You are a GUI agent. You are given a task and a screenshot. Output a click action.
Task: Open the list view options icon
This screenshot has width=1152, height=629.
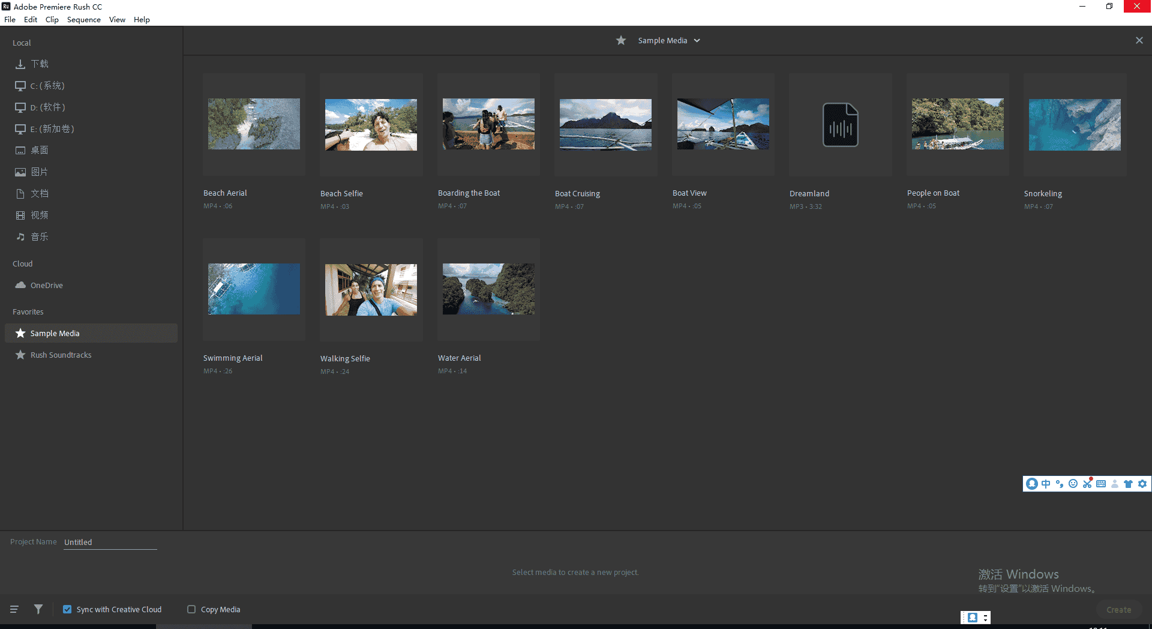(14, 609)
